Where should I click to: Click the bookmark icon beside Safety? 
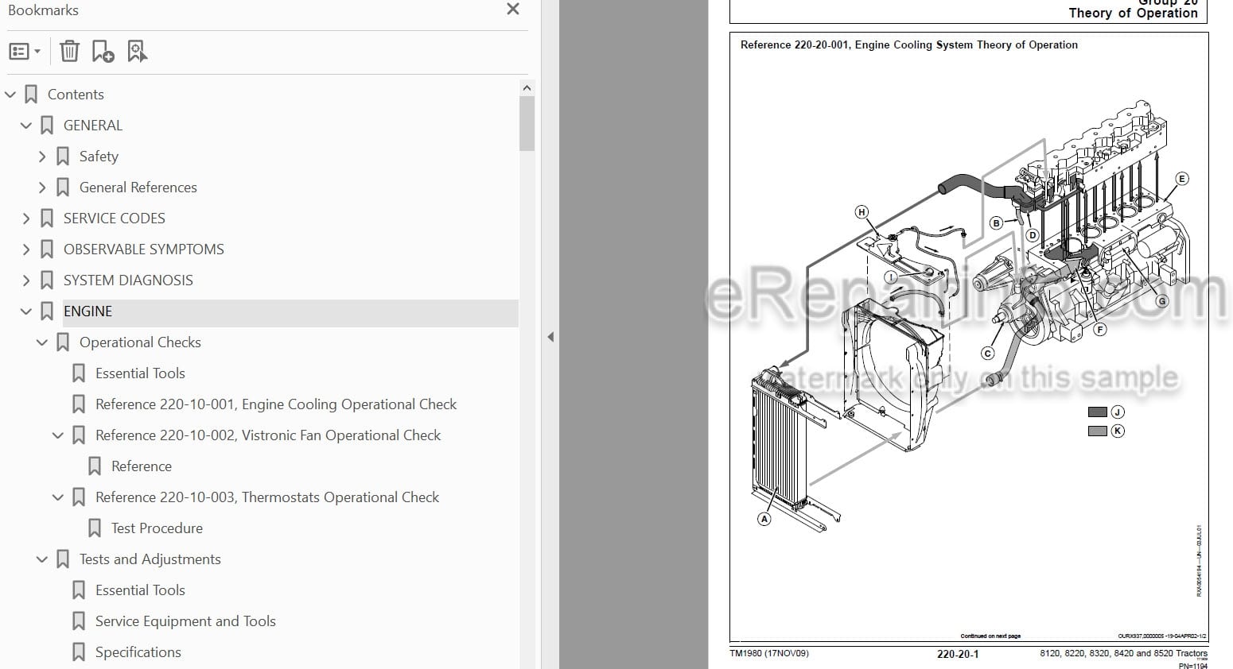[63, 157]
